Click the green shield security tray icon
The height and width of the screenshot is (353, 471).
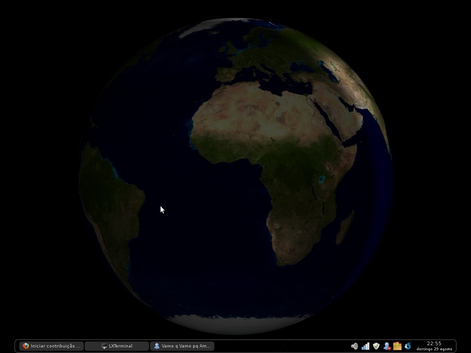click(376, 346)
